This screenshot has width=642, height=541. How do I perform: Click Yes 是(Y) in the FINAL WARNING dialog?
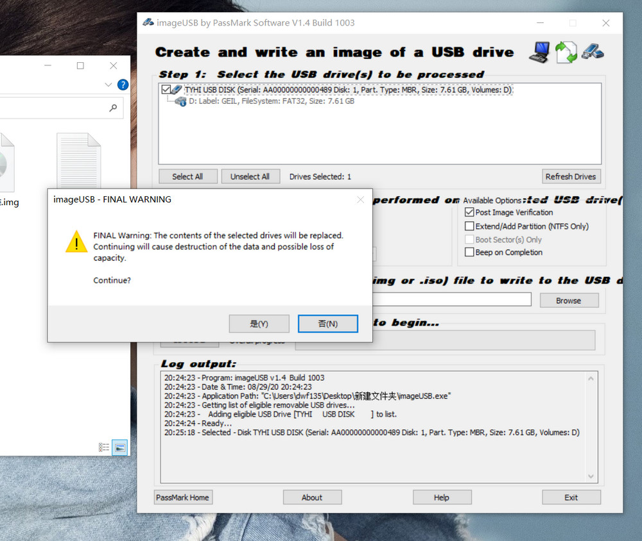259,324
